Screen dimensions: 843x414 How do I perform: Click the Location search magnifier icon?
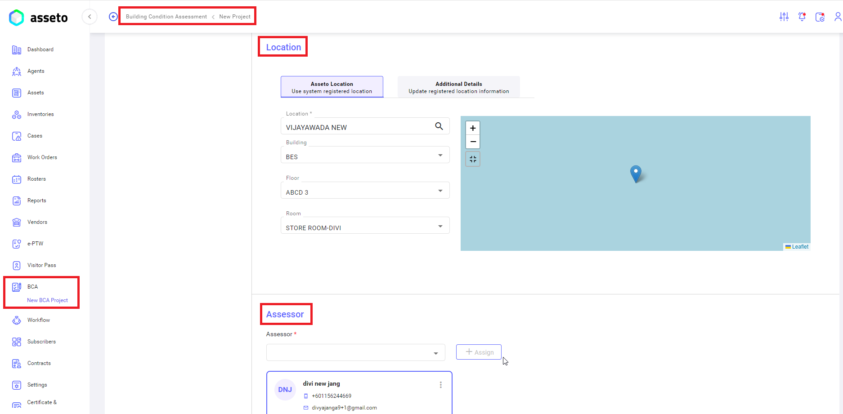click(439, 126)
